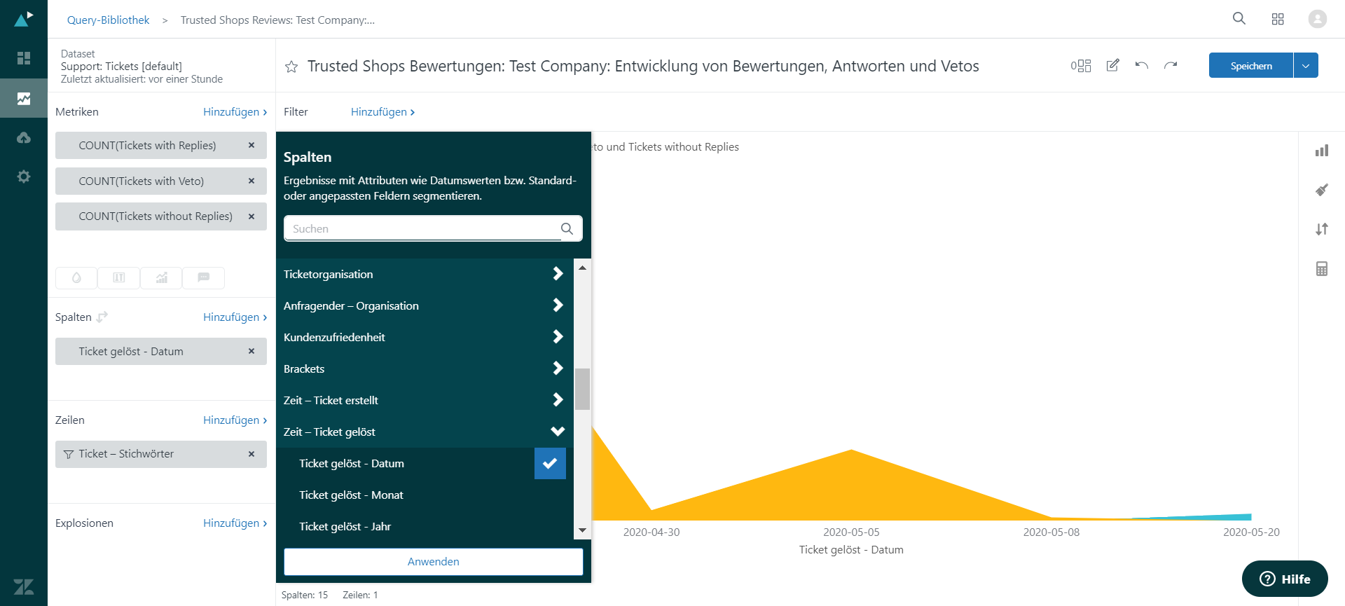Click the swap columns and rows icon
This screenshot has height=606, width=1345.
click(x=102, y=317)
